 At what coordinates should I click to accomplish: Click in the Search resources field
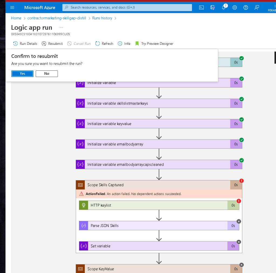[x=127, y=8]
